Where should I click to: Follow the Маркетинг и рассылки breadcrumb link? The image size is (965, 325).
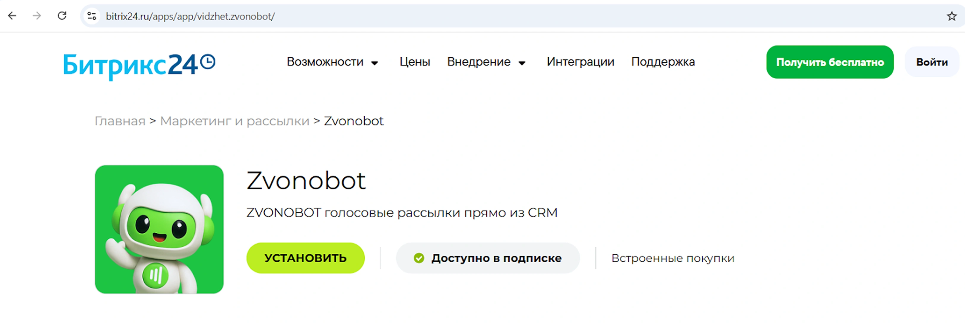(234, 121)
